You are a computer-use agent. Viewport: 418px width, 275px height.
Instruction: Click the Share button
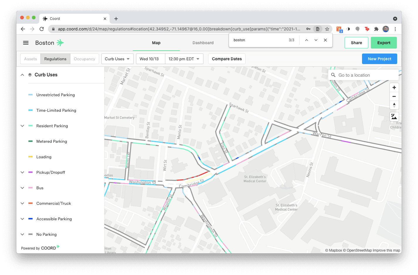356,43
